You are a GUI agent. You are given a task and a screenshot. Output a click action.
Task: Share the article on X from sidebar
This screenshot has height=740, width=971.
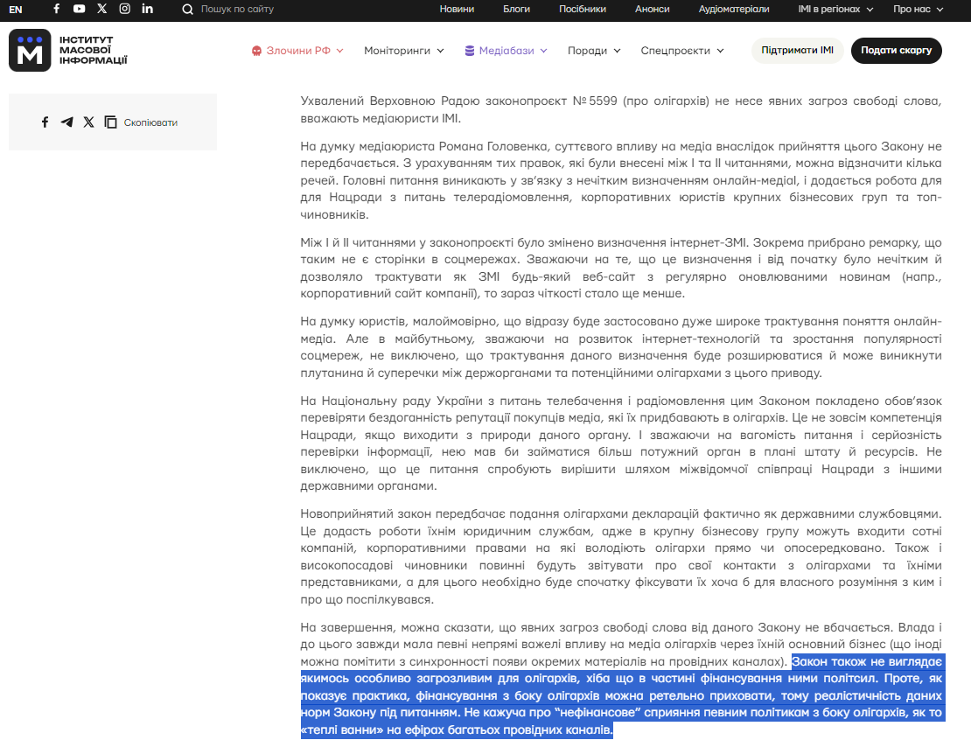pyautogui.click(x=88, y=122)
